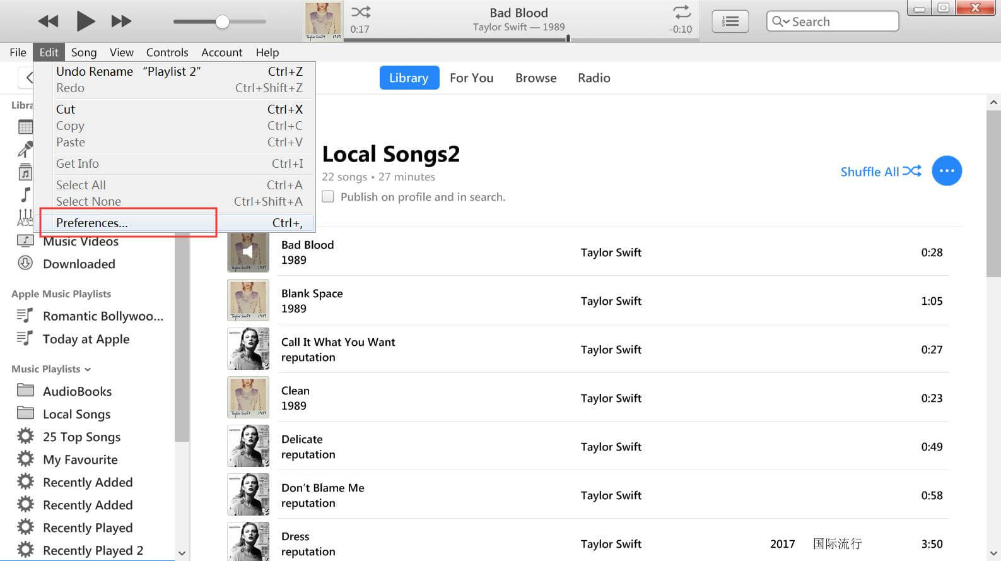Click the 国际流行 genre for Dress
1001x561 pixels.
pos(837,543)
